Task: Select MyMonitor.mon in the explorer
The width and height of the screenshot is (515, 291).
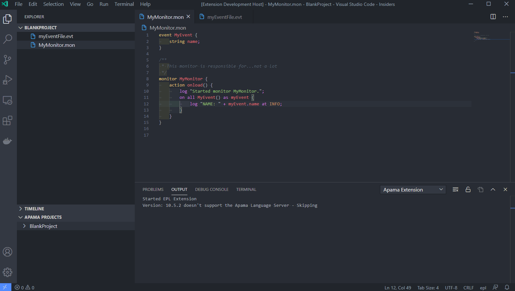Action: [x=76, y=45]
